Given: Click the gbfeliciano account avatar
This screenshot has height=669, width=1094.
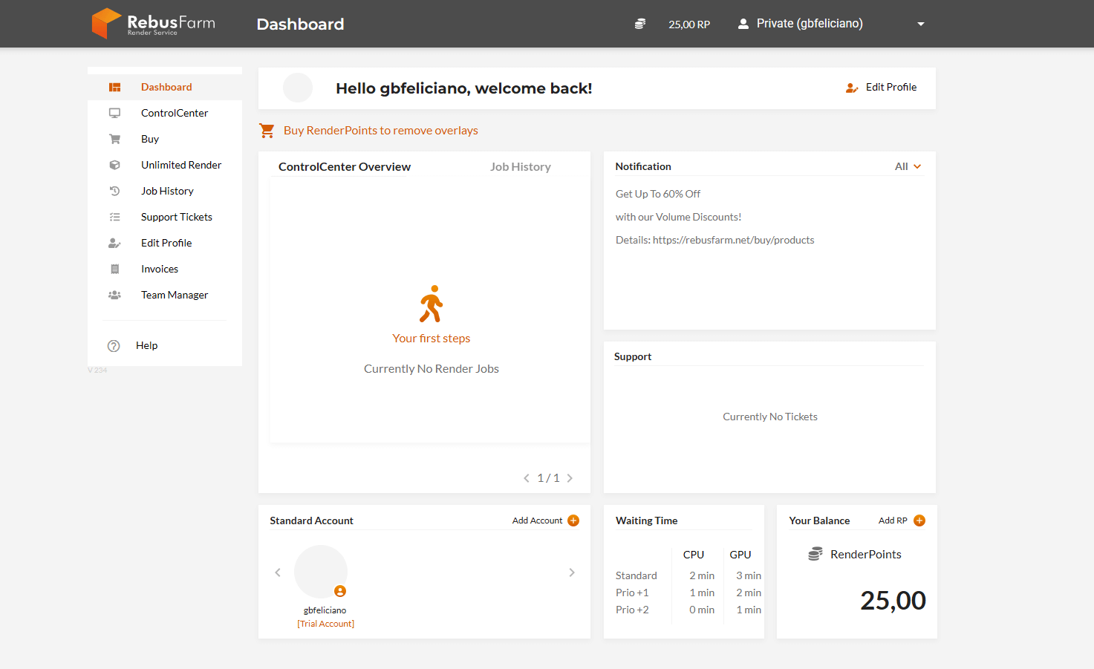Looking at the screenshot, I should 321,572.
